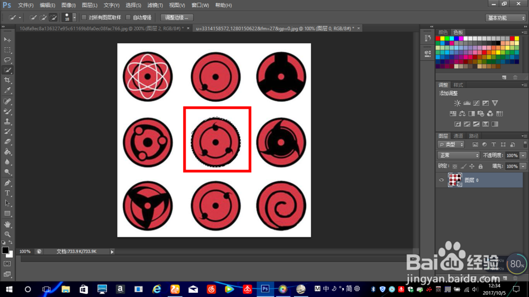
Task: Select the Move tool
Action: click(7, 40)
